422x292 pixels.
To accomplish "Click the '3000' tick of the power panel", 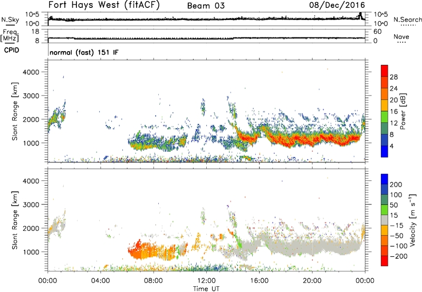I will point(31,96).
